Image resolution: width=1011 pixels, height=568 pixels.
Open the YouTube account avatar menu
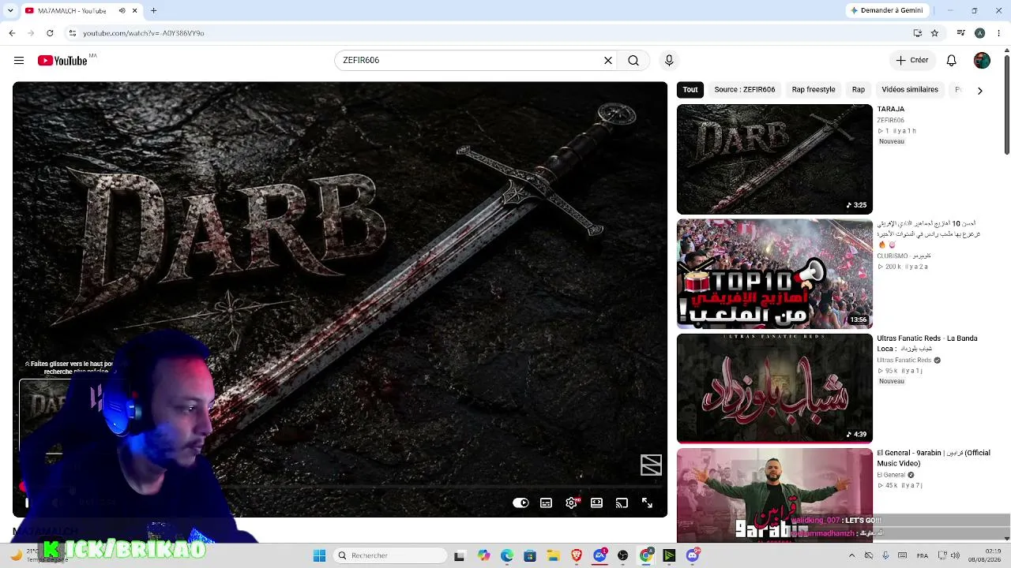pos(982,61)
